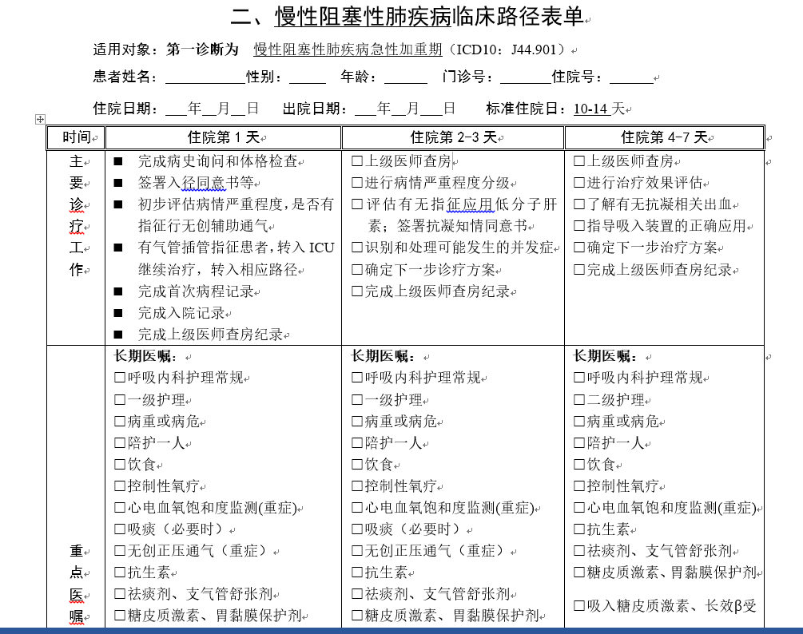Click the 标准住院日 value 10-14天

599,109
